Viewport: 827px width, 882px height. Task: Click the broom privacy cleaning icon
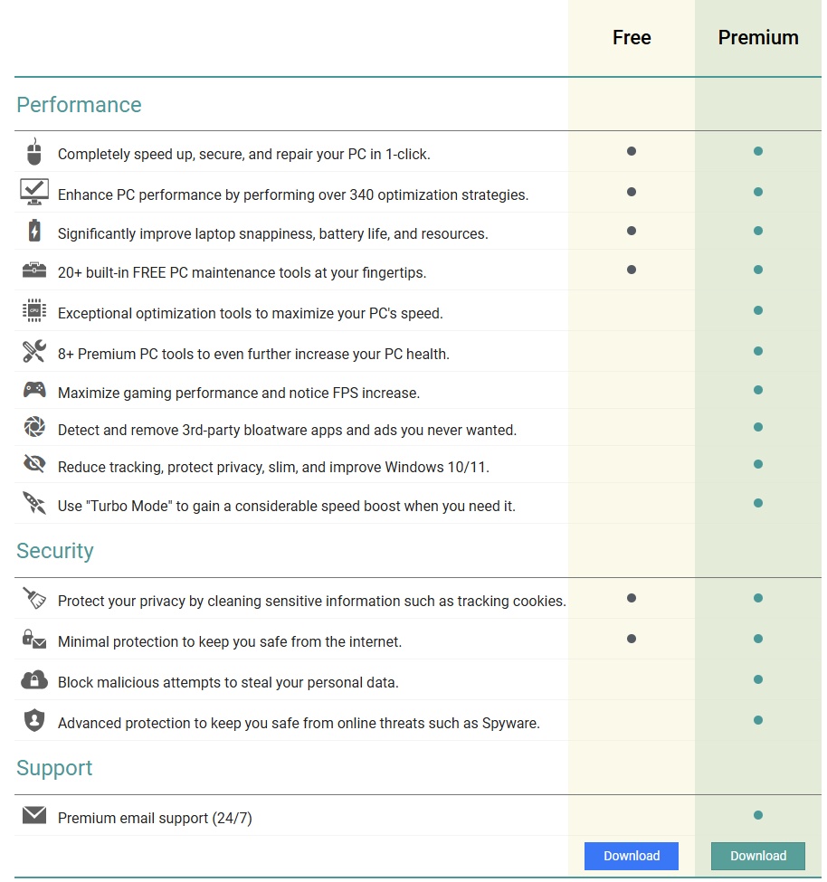point(34,599)
